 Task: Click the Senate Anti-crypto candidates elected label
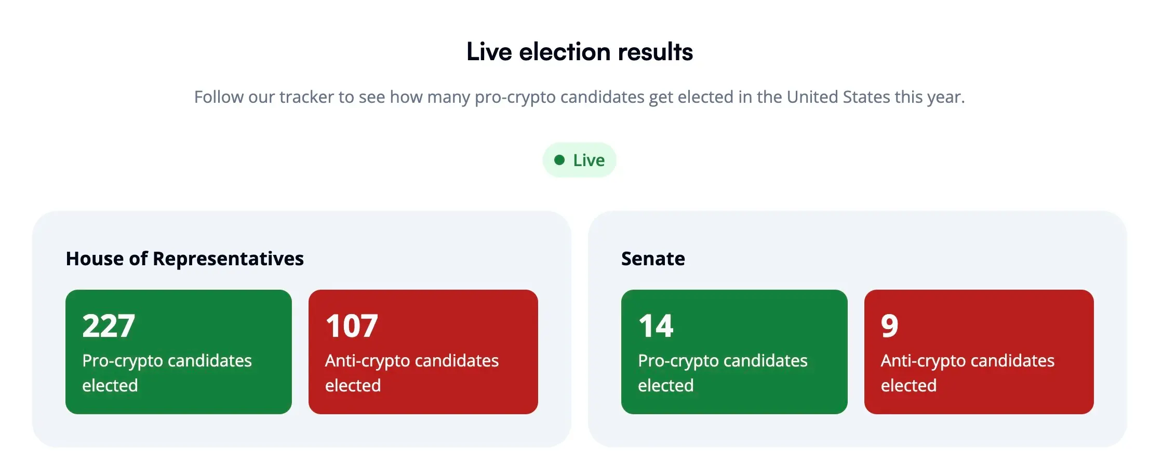coord(967,373)
